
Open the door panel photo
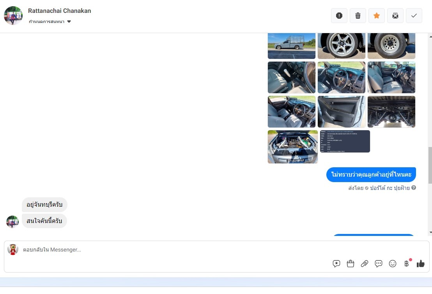[342, 112]
